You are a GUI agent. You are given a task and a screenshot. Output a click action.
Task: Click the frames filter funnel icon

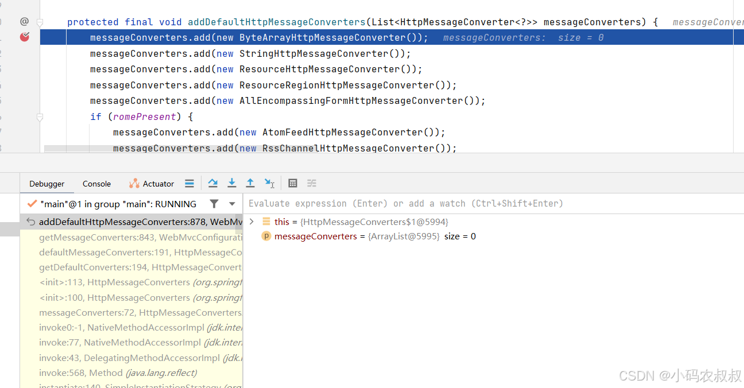pos(214,204)
